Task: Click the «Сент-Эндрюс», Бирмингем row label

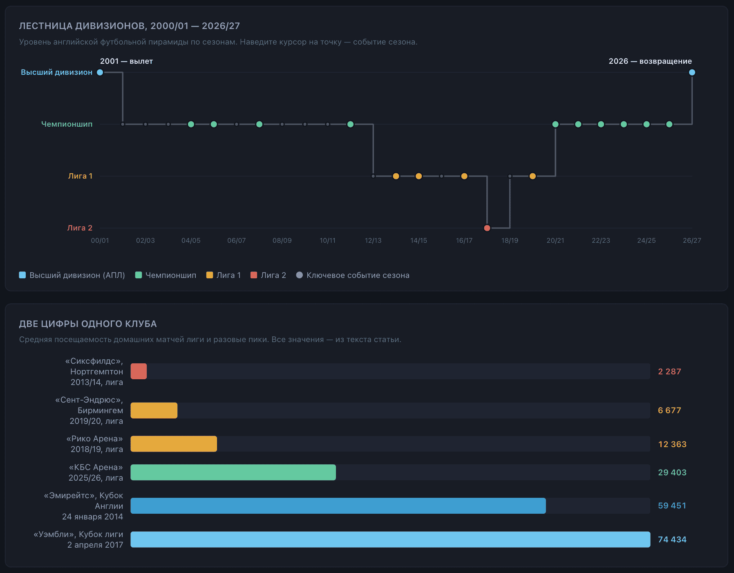Action: (x=89, y=410)
